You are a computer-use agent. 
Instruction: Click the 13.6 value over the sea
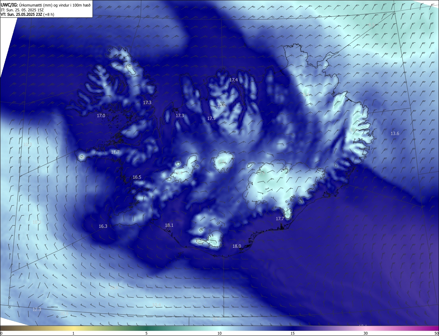click(x=395, y=134)
